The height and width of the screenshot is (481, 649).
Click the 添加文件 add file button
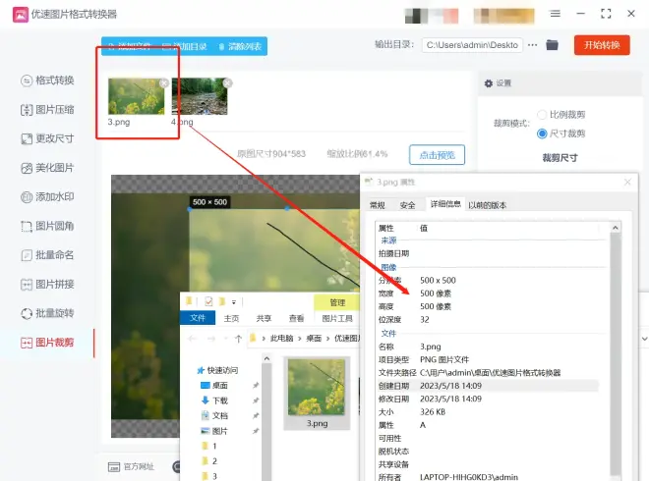tap(130, 46)
